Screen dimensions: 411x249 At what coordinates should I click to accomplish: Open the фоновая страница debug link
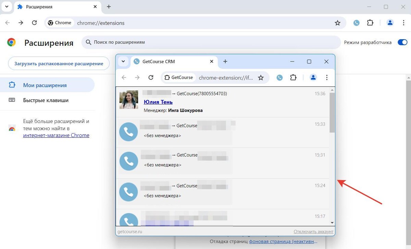283,241
